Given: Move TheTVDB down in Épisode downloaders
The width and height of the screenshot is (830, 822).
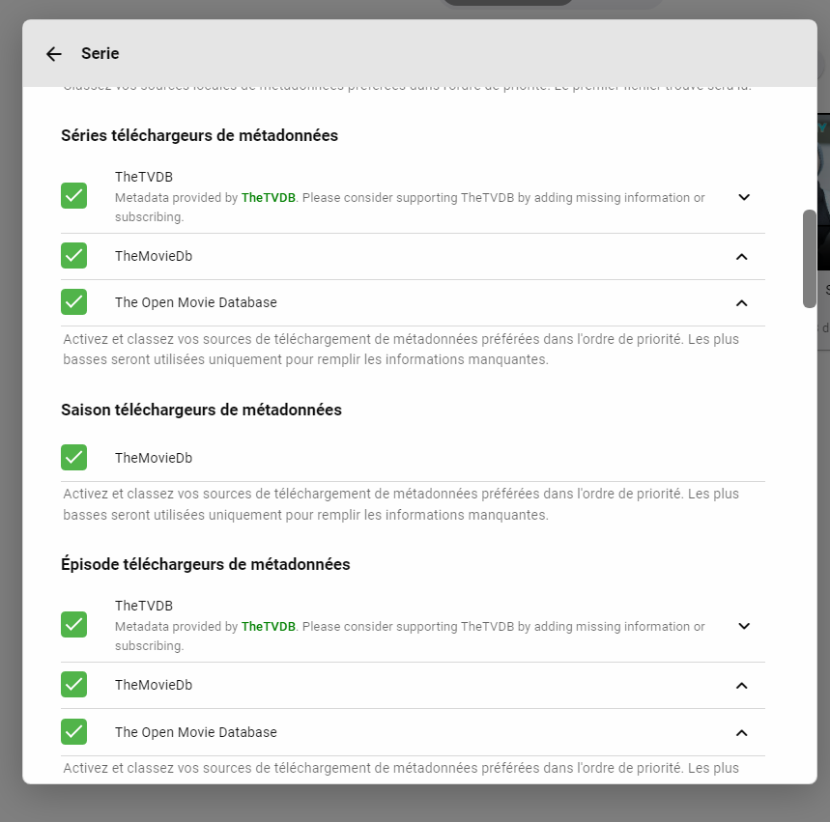Looking at the screenshot, I should coord(743,626).
